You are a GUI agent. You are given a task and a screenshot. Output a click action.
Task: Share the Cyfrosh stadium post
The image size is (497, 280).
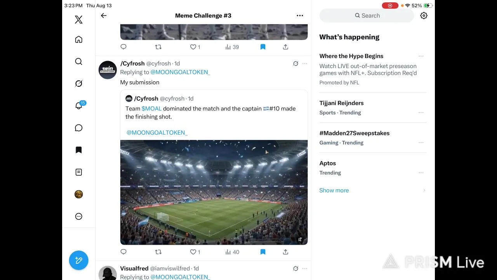285,252
